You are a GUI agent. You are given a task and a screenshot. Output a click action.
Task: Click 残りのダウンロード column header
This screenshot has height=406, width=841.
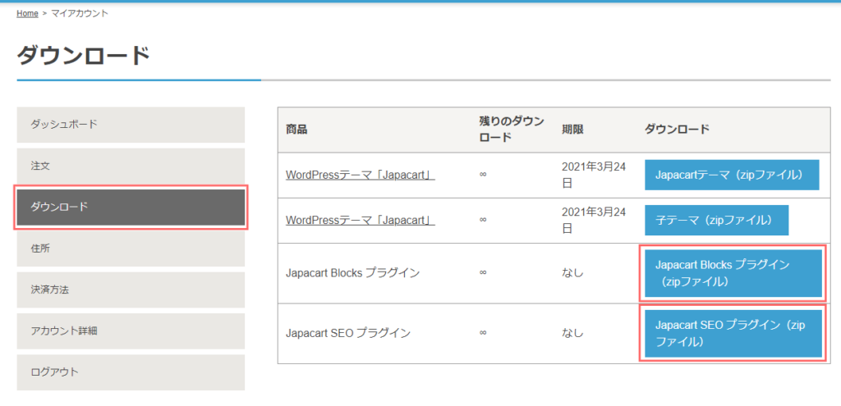511,130
